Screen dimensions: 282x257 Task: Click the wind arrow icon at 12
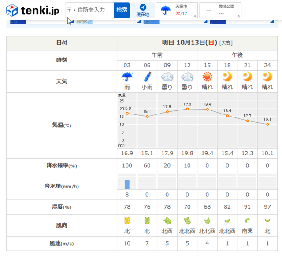coord(187,221)
